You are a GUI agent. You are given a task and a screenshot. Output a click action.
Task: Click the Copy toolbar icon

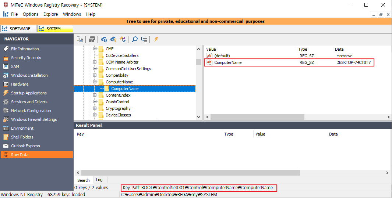tap(80, 39)
